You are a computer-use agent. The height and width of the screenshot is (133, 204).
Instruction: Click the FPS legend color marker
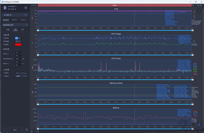tap(192, 20)
